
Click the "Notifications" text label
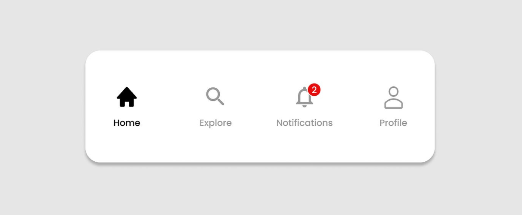tap(304, 123)
